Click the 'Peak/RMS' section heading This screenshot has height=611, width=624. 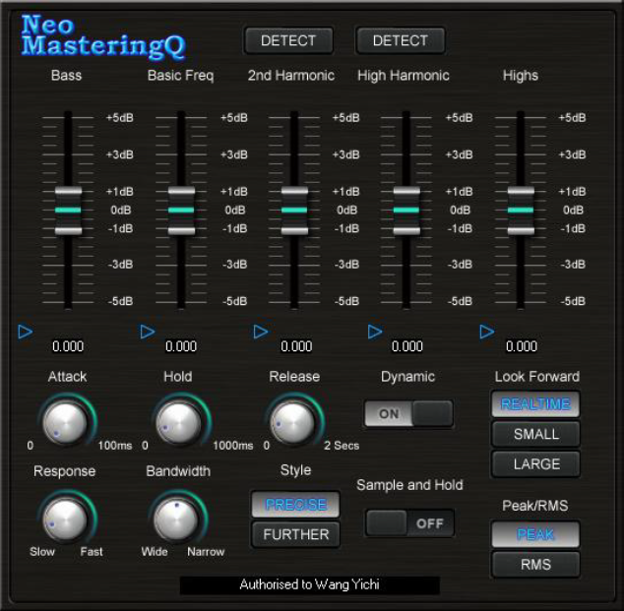tap(535, 506)
